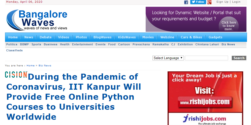
Task: Go to the Sports section
Action: (x=36, y=44)
